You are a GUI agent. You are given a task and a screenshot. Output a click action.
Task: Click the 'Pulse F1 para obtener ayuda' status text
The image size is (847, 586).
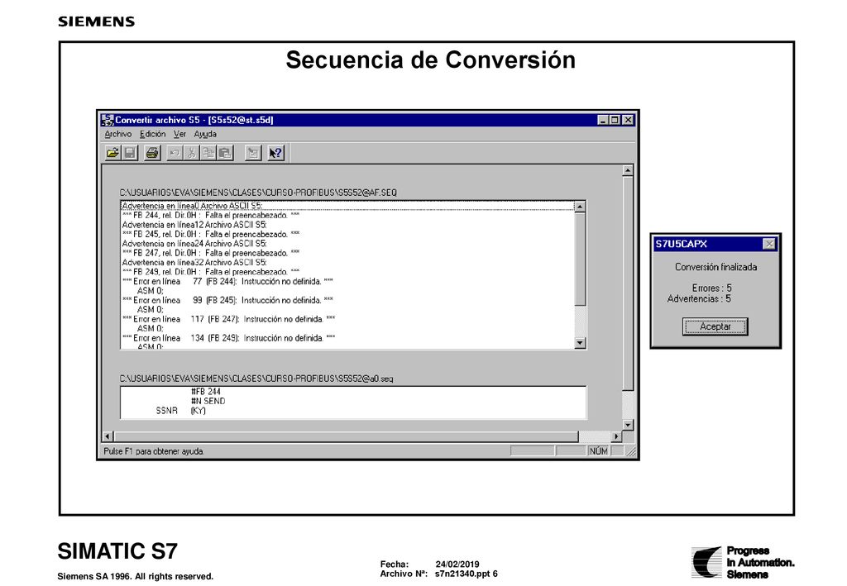pos(153,451)
